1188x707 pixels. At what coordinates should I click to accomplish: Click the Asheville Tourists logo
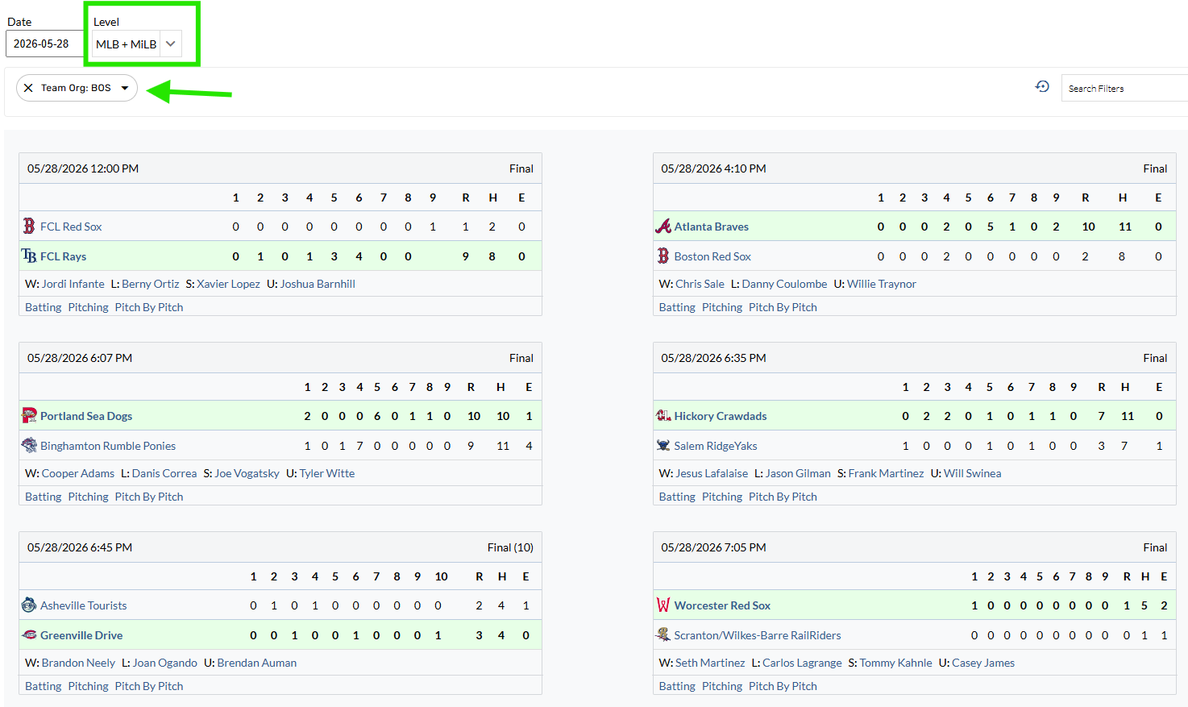click(29, 605)
